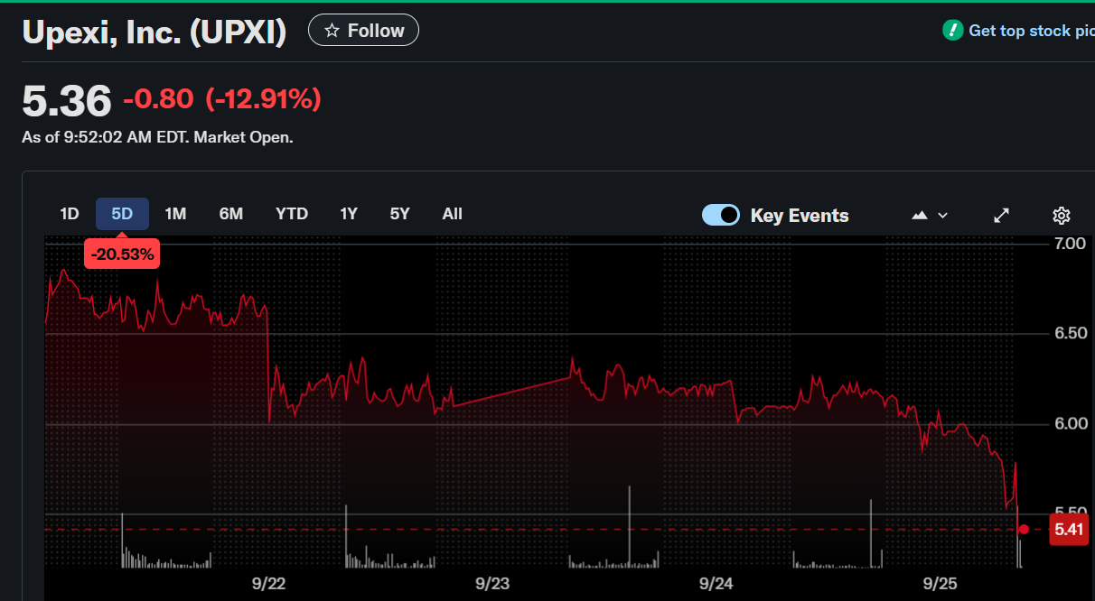Screen dimensions: 1095x601
Task: Click the 6.50 price axis label
Action: [x=1070, y=333]
